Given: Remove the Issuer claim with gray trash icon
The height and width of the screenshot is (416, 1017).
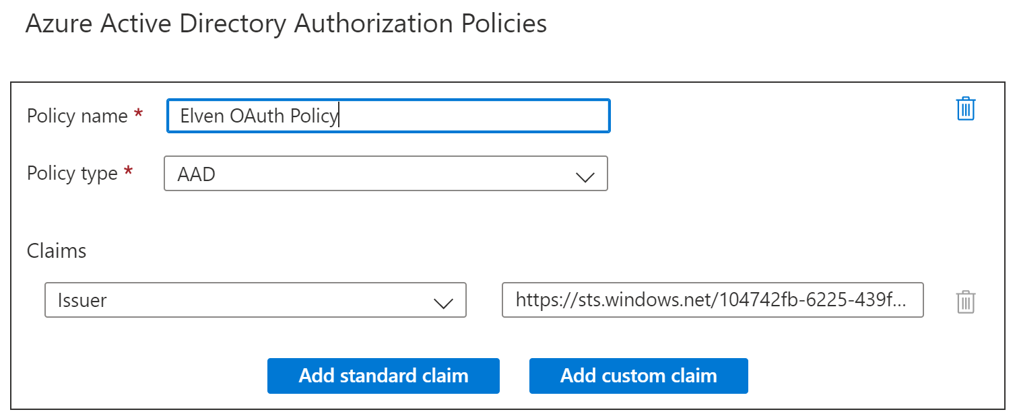Looking at the screenshot, I should pos(966,301).
